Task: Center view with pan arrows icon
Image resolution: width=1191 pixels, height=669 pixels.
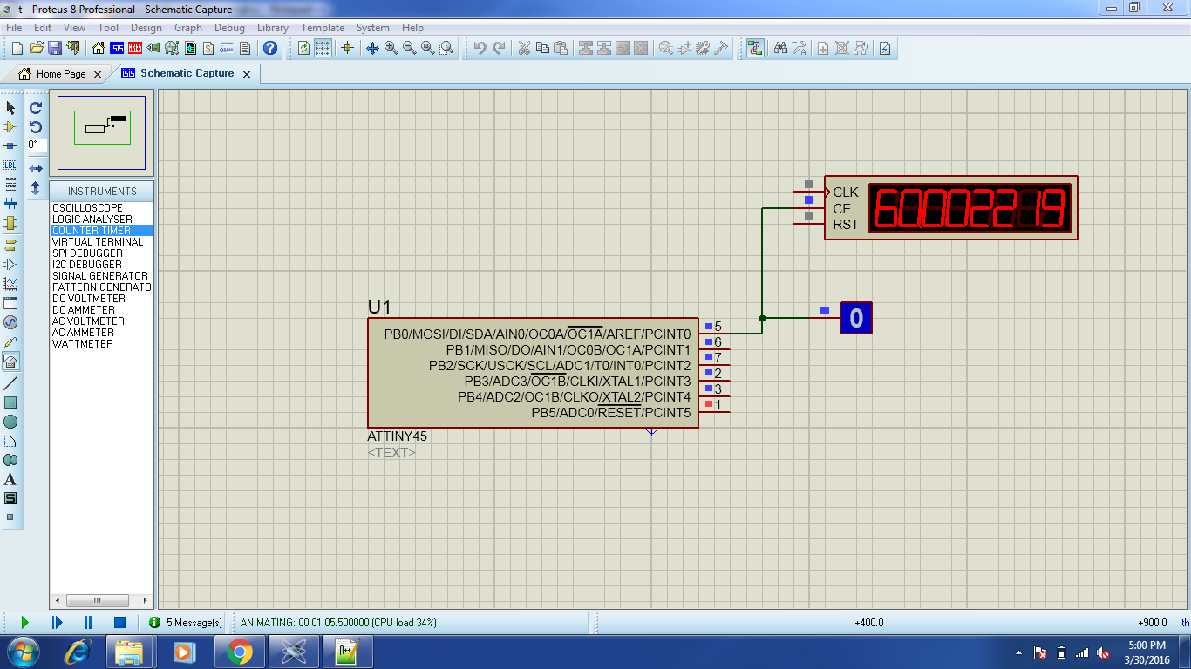Action: click(372, 48)
